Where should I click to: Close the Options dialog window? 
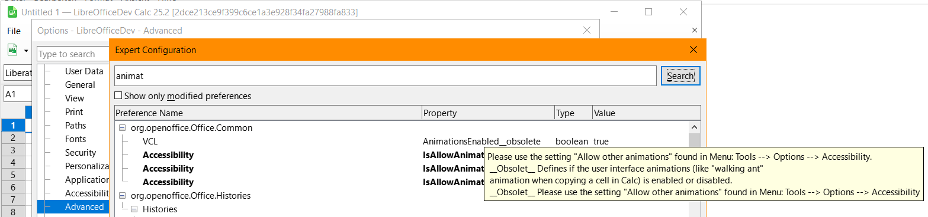(586, 30)
